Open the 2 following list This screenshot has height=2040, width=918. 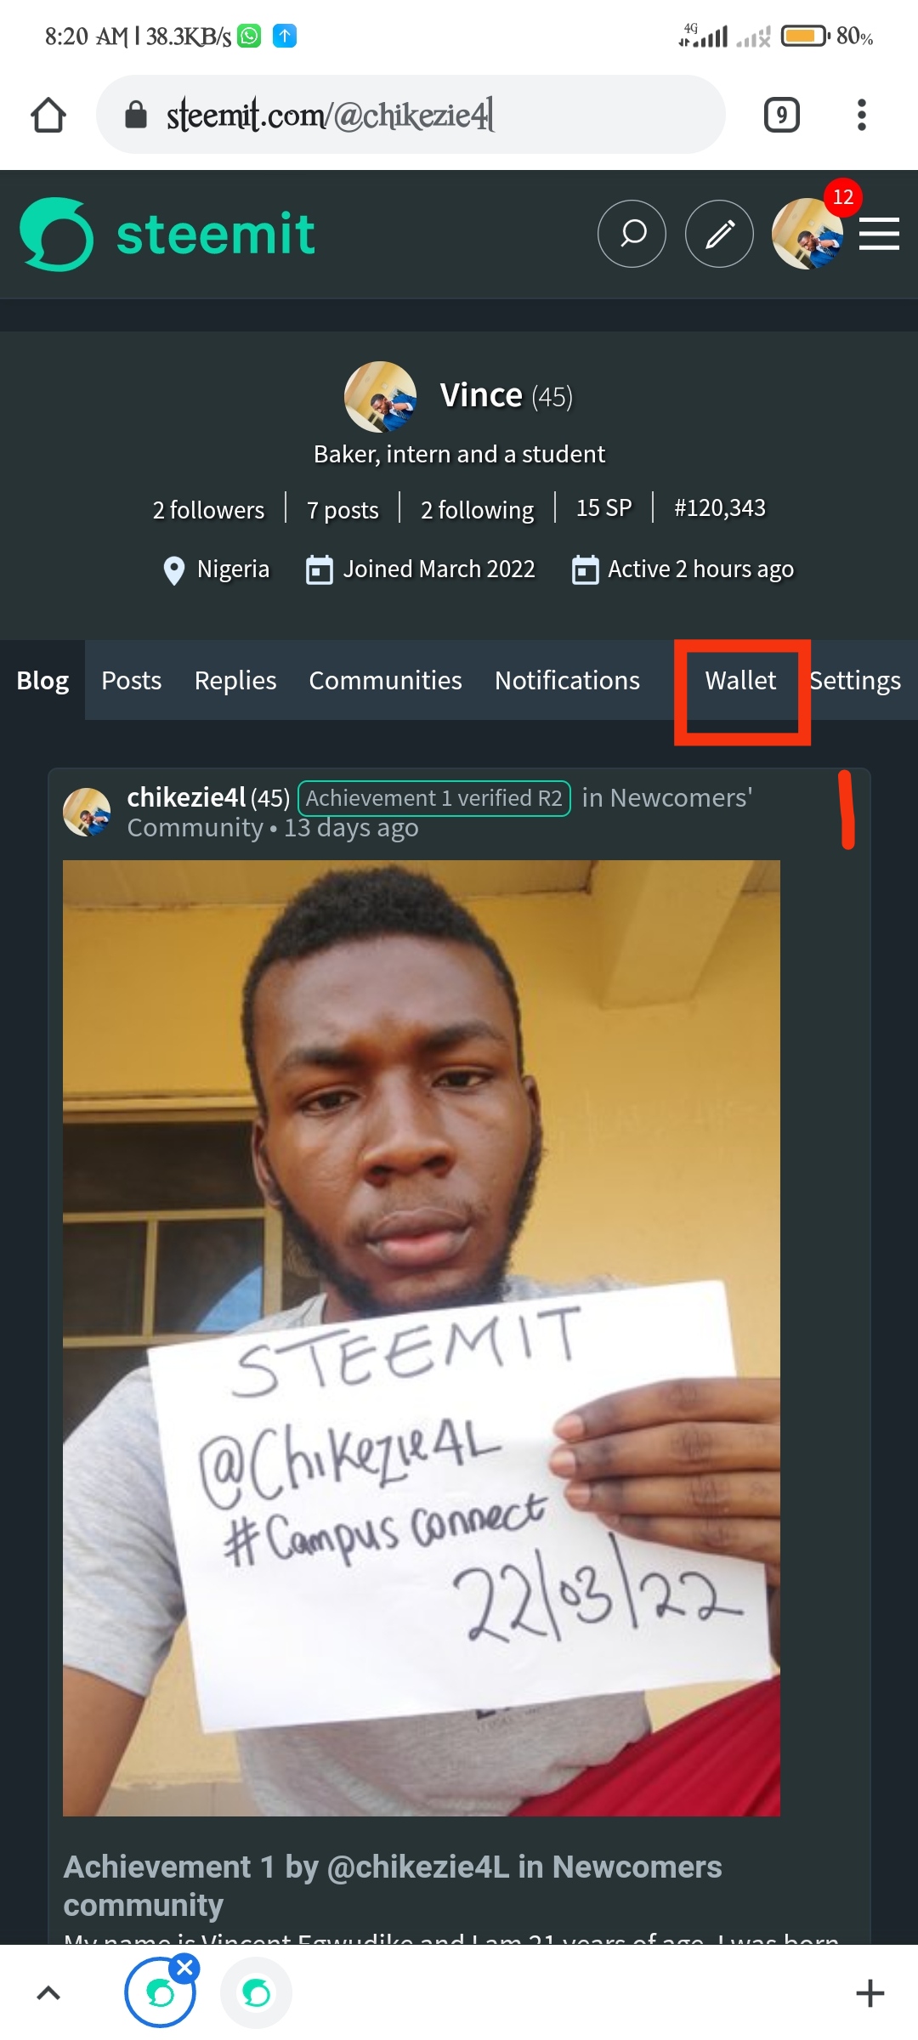[x=477, y=510]
